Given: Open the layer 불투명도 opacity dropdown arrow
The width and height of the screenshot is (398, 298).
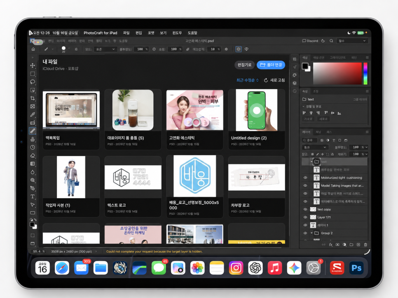Looking at the screenshot, I should point(366,147).
